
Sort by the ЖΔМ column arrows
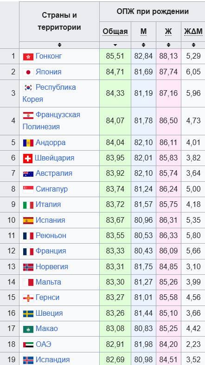coord(193,45)
